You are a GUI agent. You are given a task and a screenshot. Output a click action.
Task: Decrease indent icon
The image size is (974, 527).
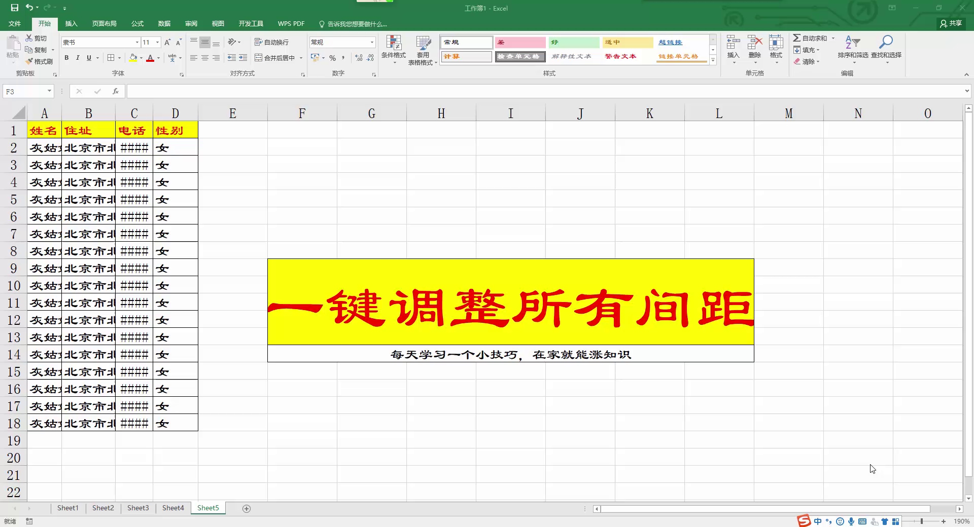click(232, 58)
